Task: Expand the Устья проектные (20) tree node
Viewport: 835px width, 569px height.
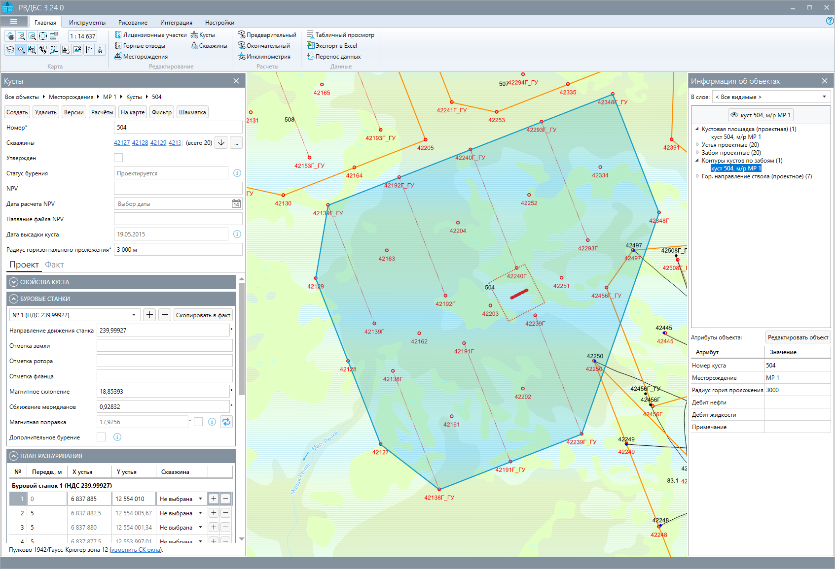Action: click(x=697, y=145)
